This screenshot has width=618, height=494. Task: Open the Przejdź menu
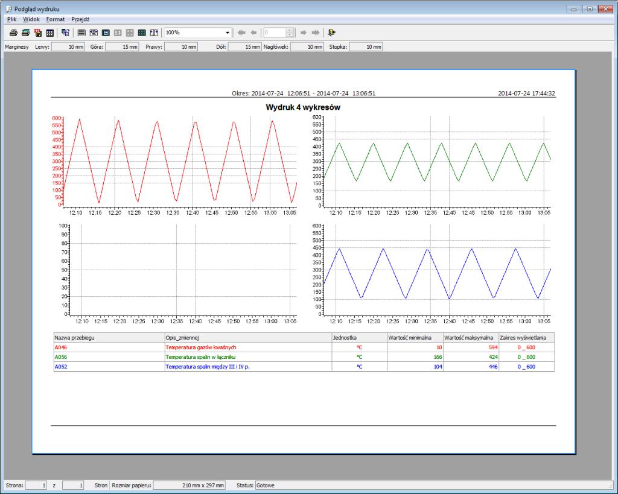point(80,19)
